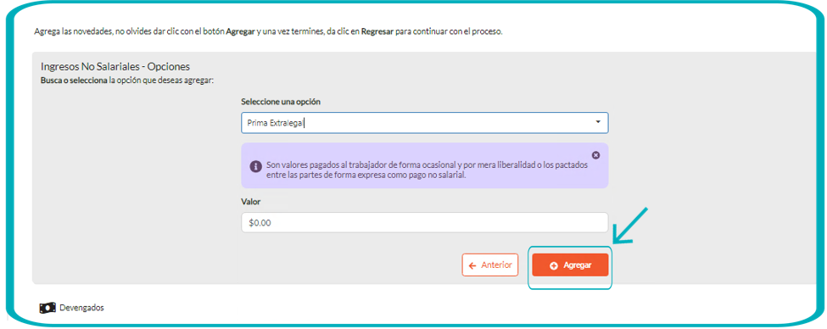Add the entry with Agregar button
Viewport: 827px width, 329px height.
tap(570, 265)
